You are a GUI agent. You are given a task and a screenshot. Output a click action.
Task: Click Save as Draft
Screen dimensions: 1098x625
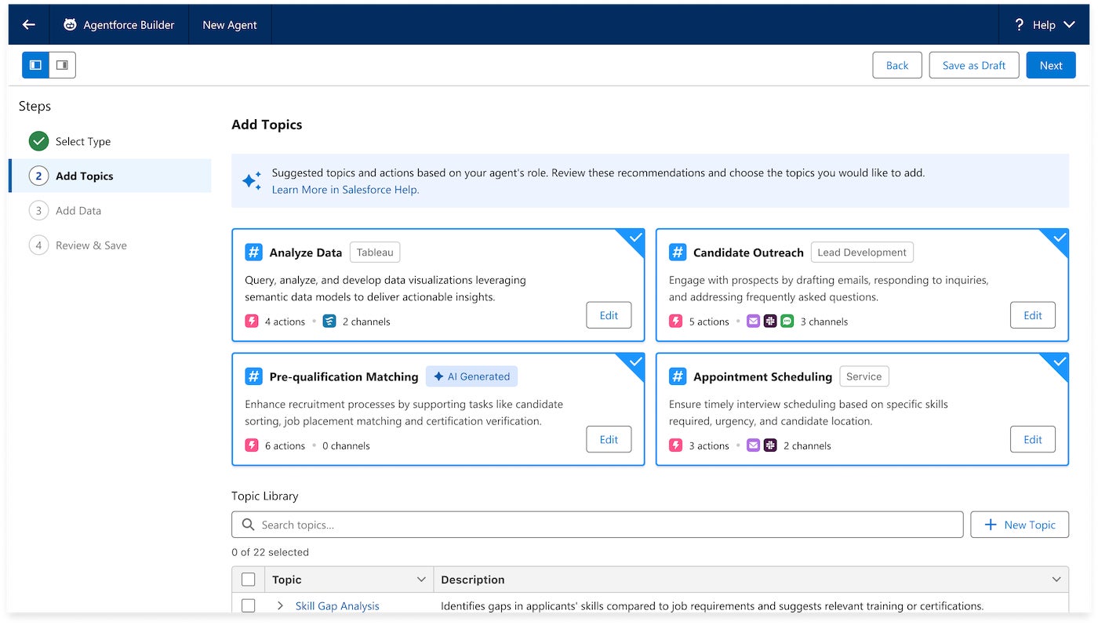pos(973,65)
